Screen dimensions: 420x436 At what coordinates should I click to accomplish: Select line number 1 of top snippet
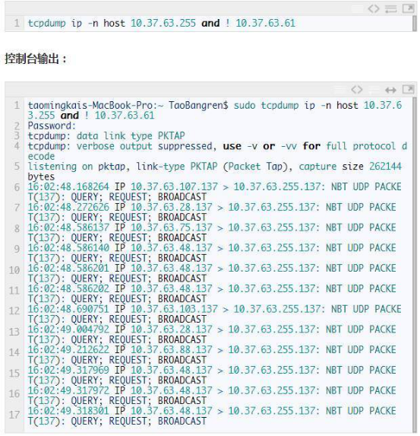point(17,23)
